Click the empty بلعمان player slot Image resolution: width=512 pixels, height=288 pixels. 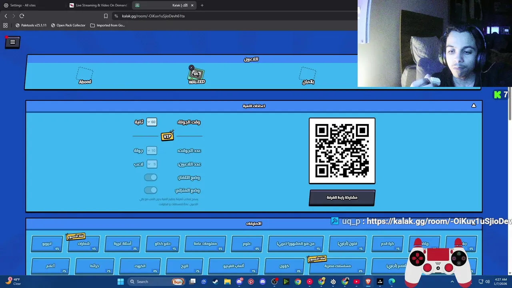(308, 76)
